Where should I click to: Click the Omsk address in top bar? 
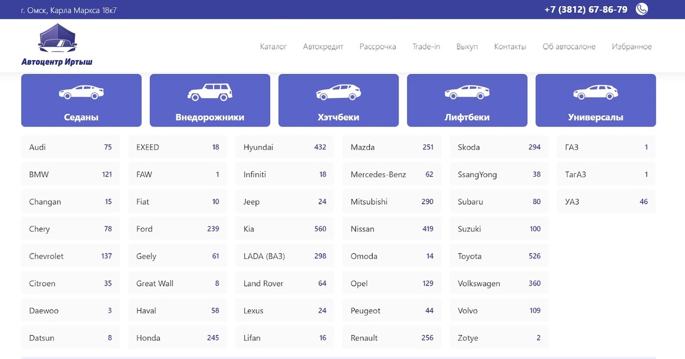click(x=68, y=10)
